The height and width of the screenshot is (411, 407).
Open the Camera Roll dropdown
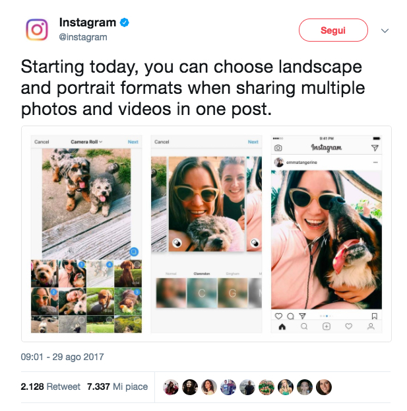pos(86,142)
